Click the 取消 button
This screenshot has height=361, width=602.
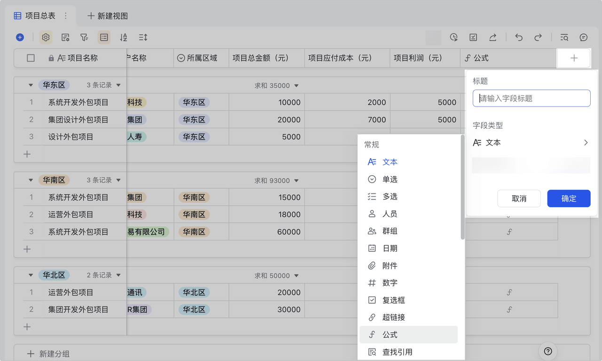519,199
